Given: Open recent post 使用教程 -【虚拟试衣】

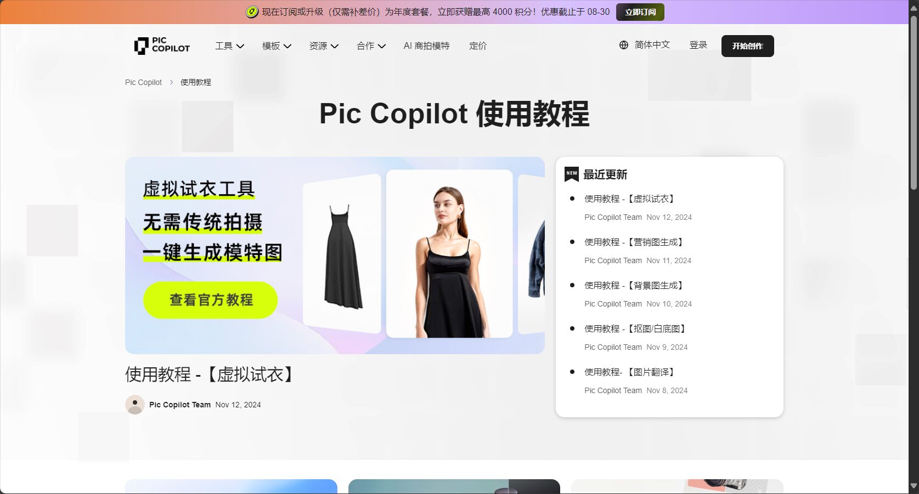Looking at the screenshot, I should [x=632, y=198].
